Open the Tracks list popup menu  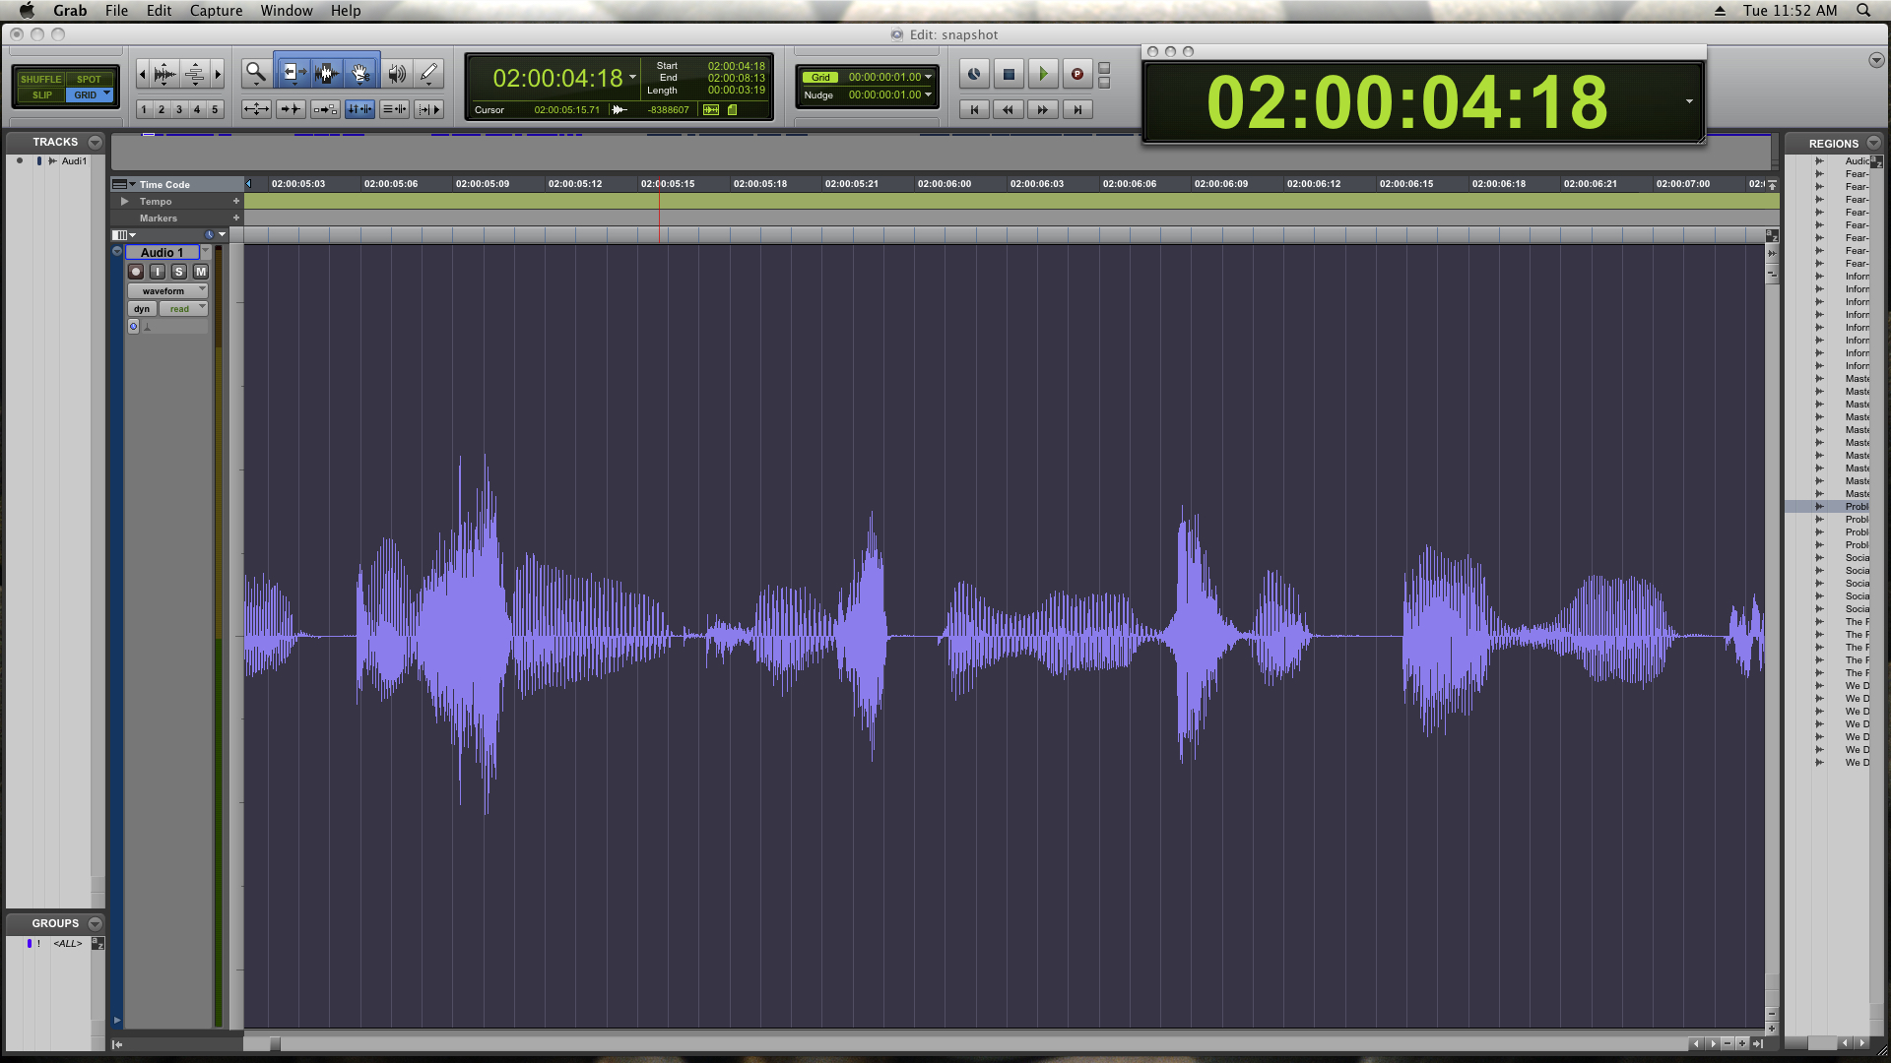tap(95, 142)
